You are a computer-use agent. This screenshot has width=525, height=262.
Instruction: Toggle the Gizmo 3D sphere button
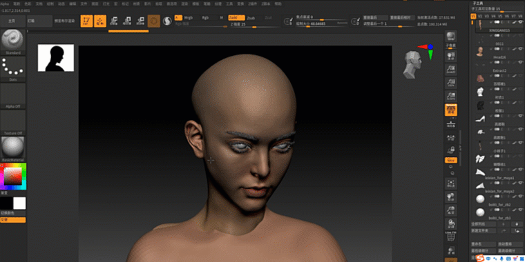point(153,21)
